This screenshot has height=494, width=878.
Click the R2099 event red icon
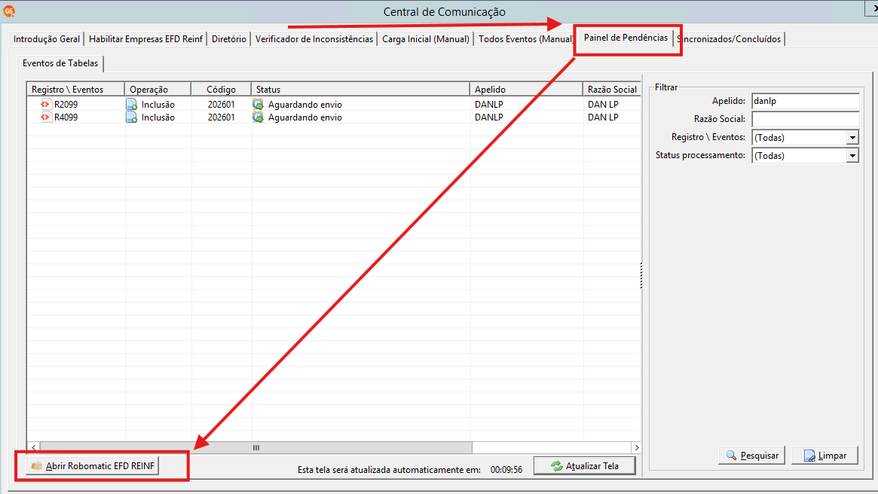point(44,104)
